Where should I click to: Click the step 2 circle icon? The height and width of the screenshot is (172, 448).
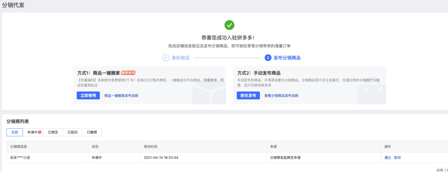coord(268,58)
